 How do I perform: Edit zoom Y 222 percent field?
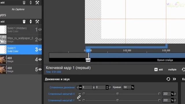(167, 100)
